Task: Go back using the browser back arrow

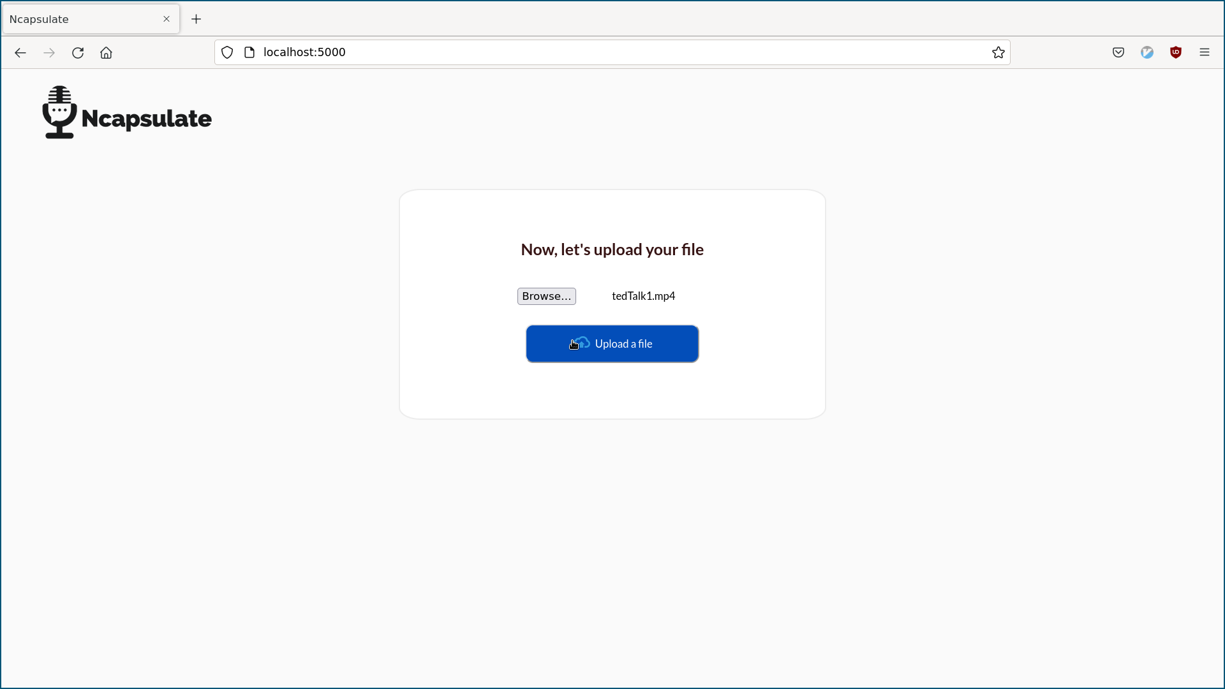Action: [20, 53]
